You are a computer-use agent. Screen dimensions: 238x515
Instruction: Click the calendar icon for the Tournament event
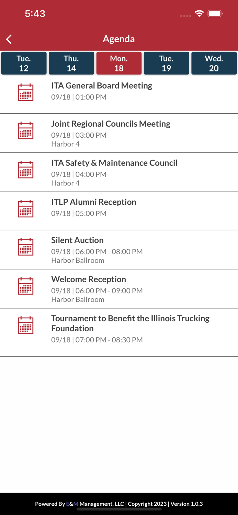(25, 325)
